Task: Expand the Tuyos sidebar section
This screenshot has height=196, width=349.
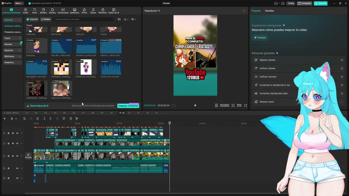Action: tap(20, 38)
